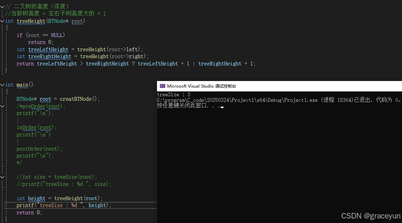402x223 pixels.
Task: Click the Microsoft Visual Studio 调试控制台 title
Action: tap(201, 86)
